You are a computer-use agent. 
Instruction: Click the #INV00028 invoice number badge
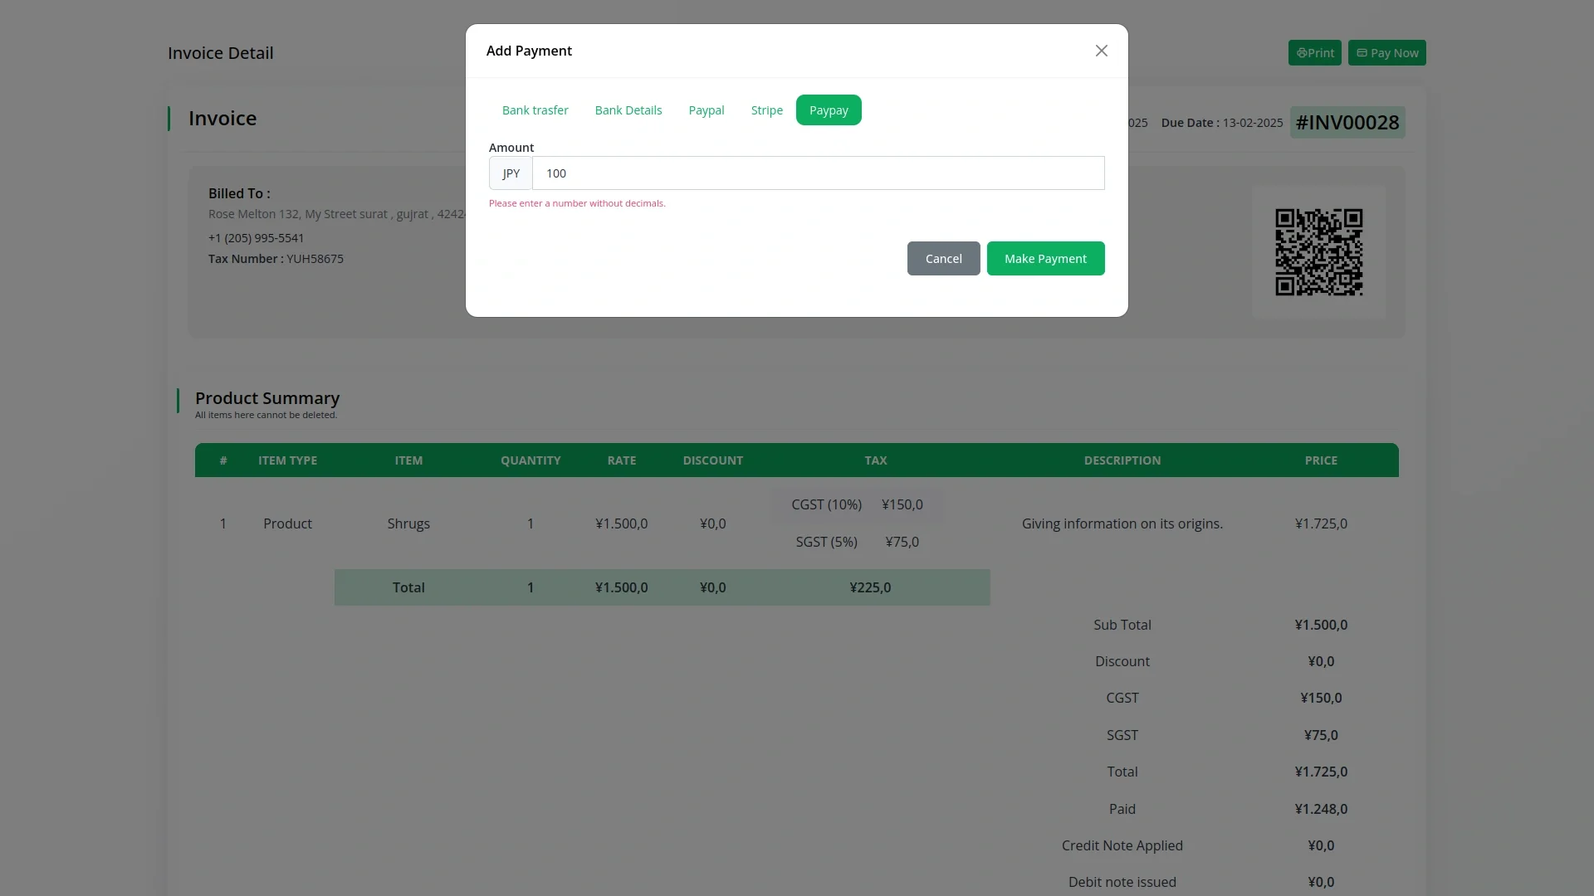coord(1347,123)
